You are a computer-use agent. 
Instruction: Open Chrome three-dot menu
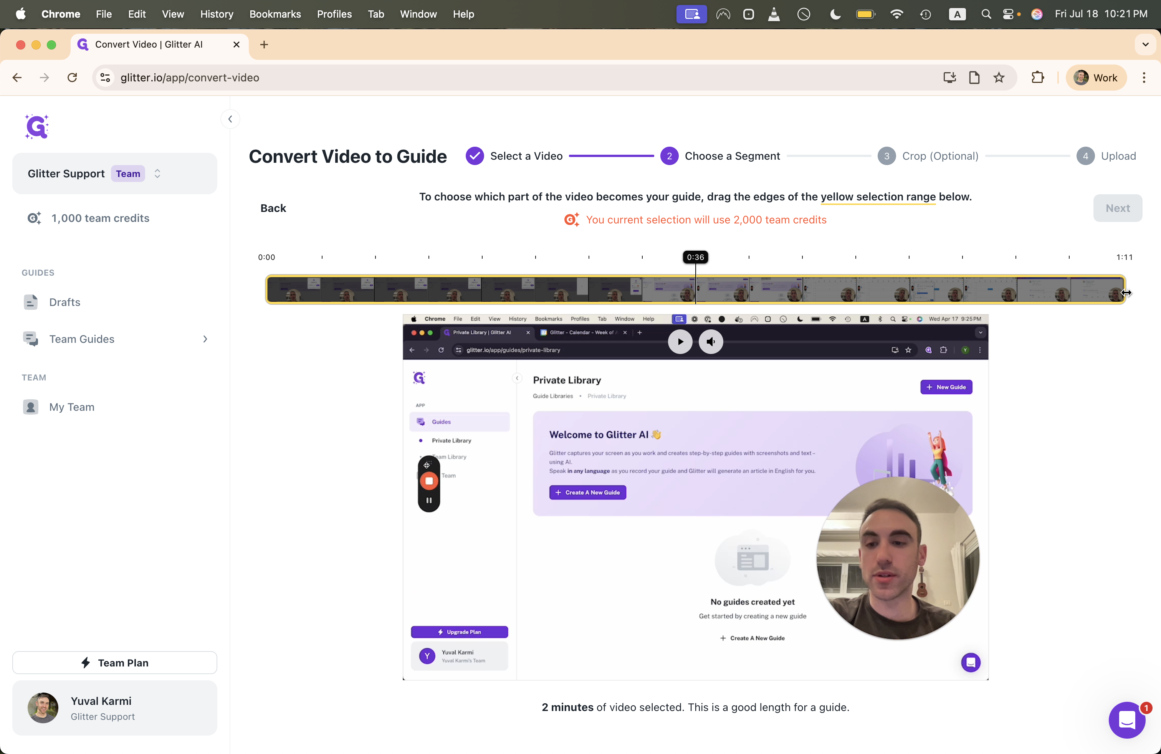click(x=1144, y=78)
